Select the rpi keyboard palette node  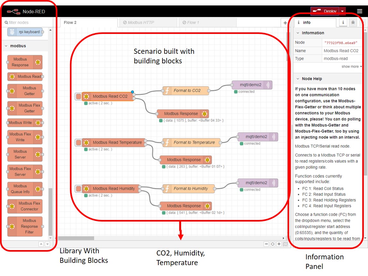pyautogui.click(x=25, y=32)
